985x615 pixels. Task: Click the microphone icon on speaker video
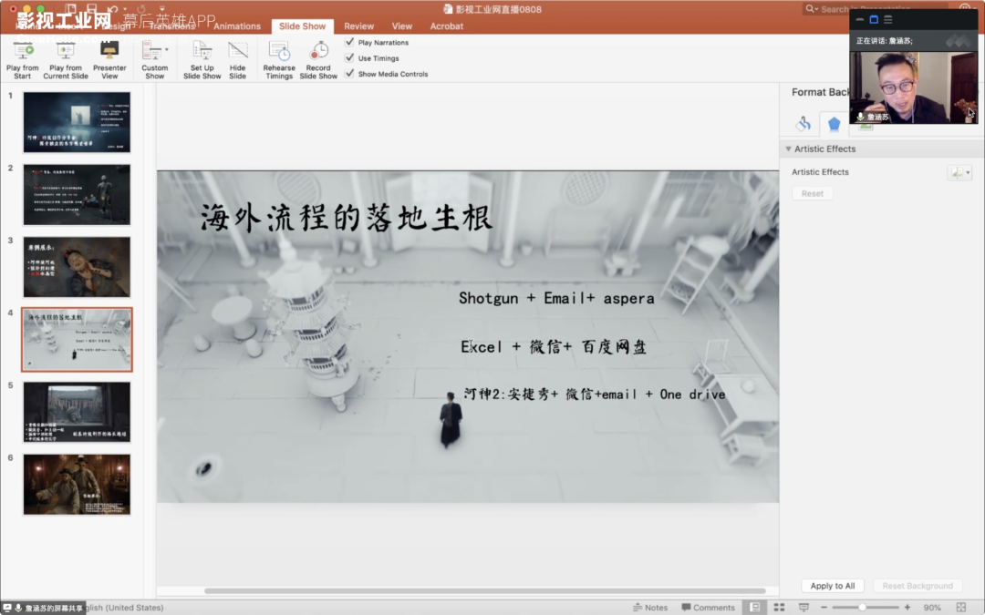(x=860, y=117)
